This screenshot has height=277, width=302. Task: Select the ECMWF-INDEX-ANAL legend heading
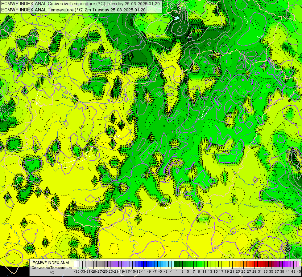coord(51,263)
